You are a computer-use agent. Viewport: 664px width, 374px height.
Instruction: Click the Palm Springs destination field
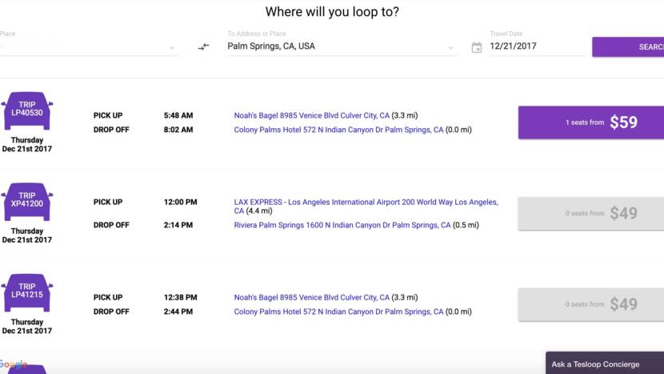point(336,46)
